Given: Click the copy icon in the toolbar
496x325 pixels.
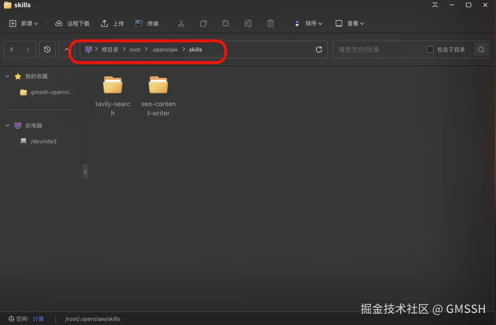Looking at the screenshot, I should (x=203, y=23).
